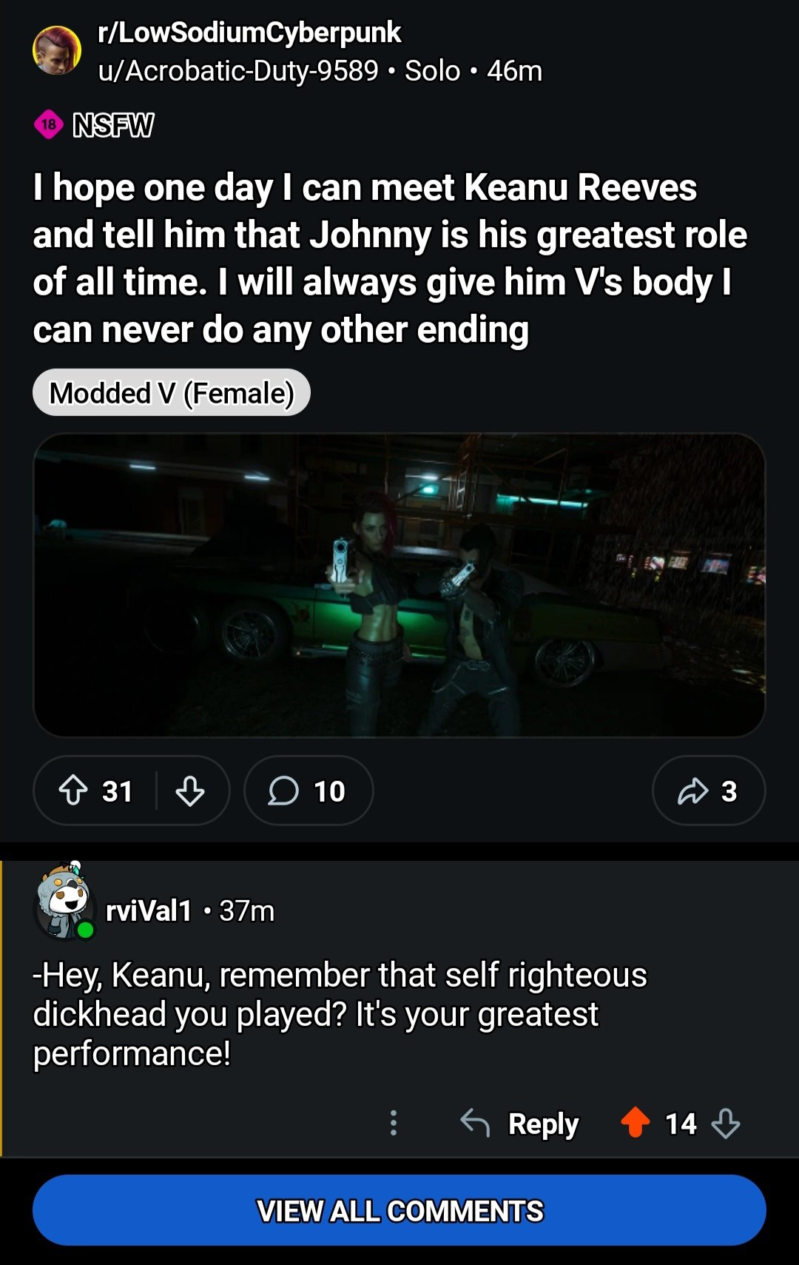Open the 10 comments bubble icon

pos(283,791)
